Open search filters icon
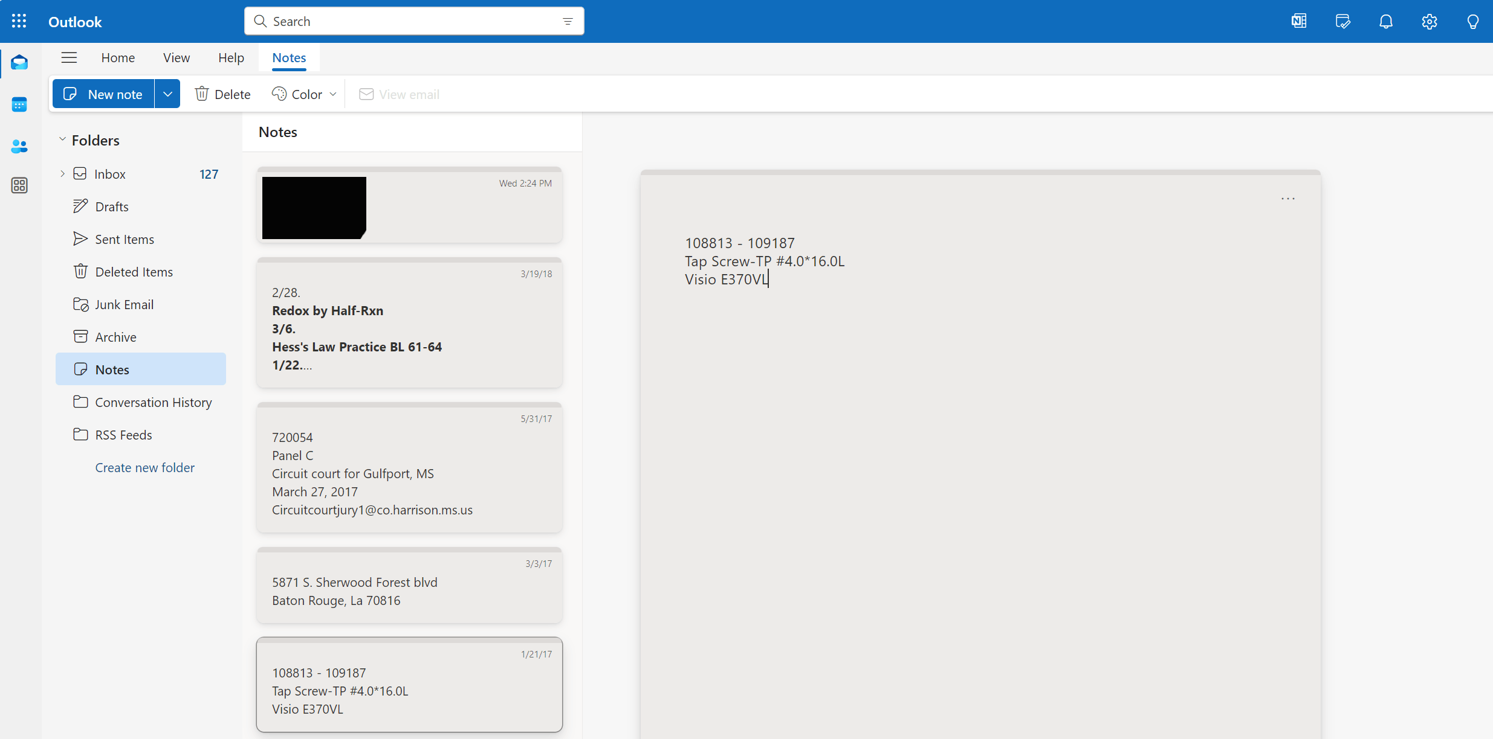 point(568,21)
